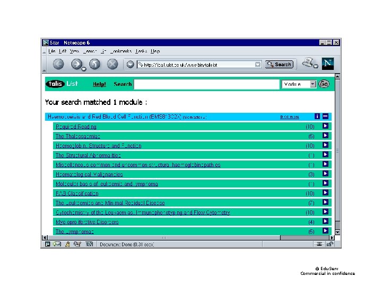Open the Bookmarks menu

121,51
